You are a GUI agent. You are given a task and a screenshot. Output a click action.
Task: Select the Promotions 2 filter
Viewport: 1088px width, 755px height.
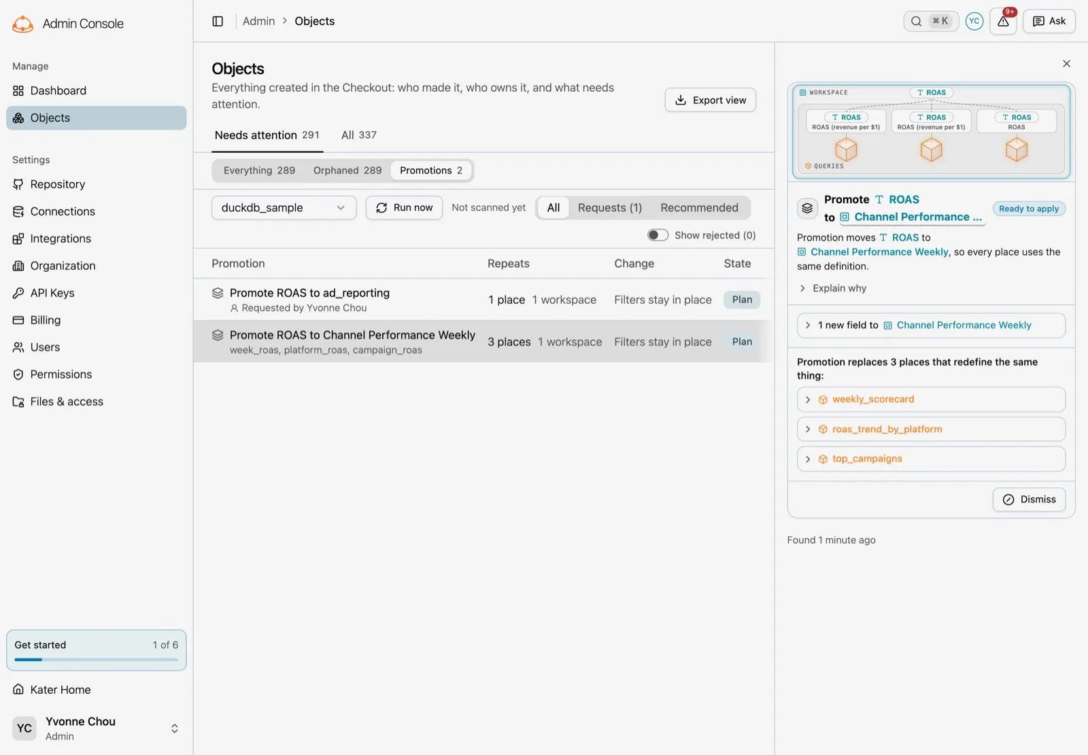point(431,171)
